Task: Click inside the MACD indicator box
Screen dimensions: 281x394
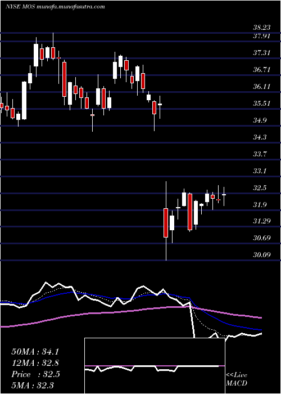Action: click(155, 366)
